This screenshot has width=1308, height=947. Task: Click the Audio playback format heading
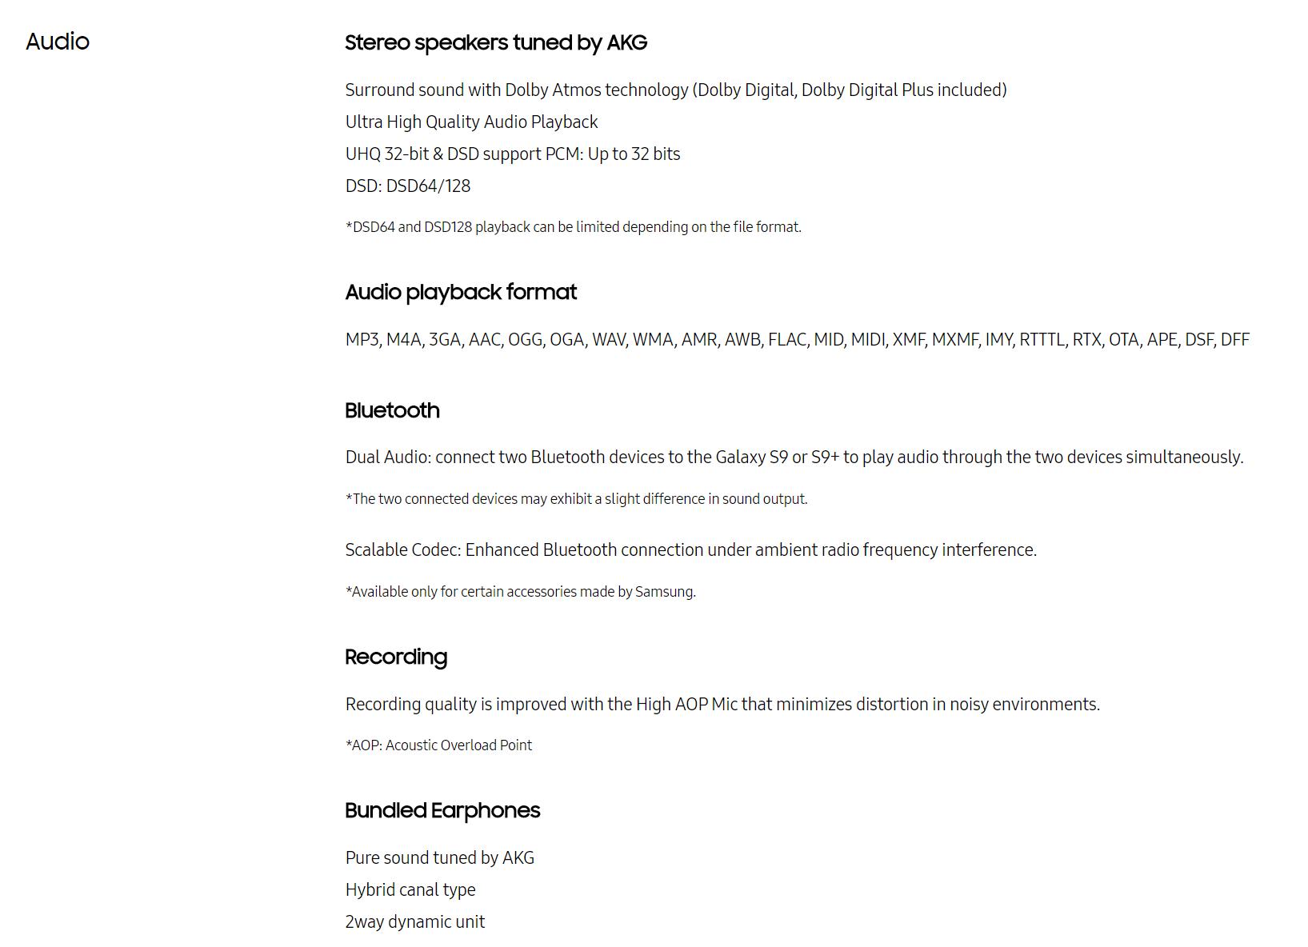pyautogui.click(x=460, y=292)
